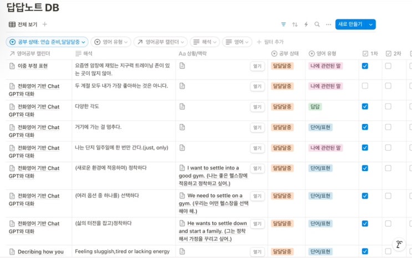Click the context page icon in the 나는 단지 일주일에 row
The image size is (412, 258).
[182, 147]
